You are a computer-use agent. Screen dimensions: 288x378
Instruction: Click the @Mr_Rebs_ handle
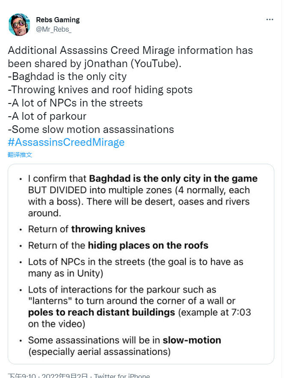(x=53, y=30)
